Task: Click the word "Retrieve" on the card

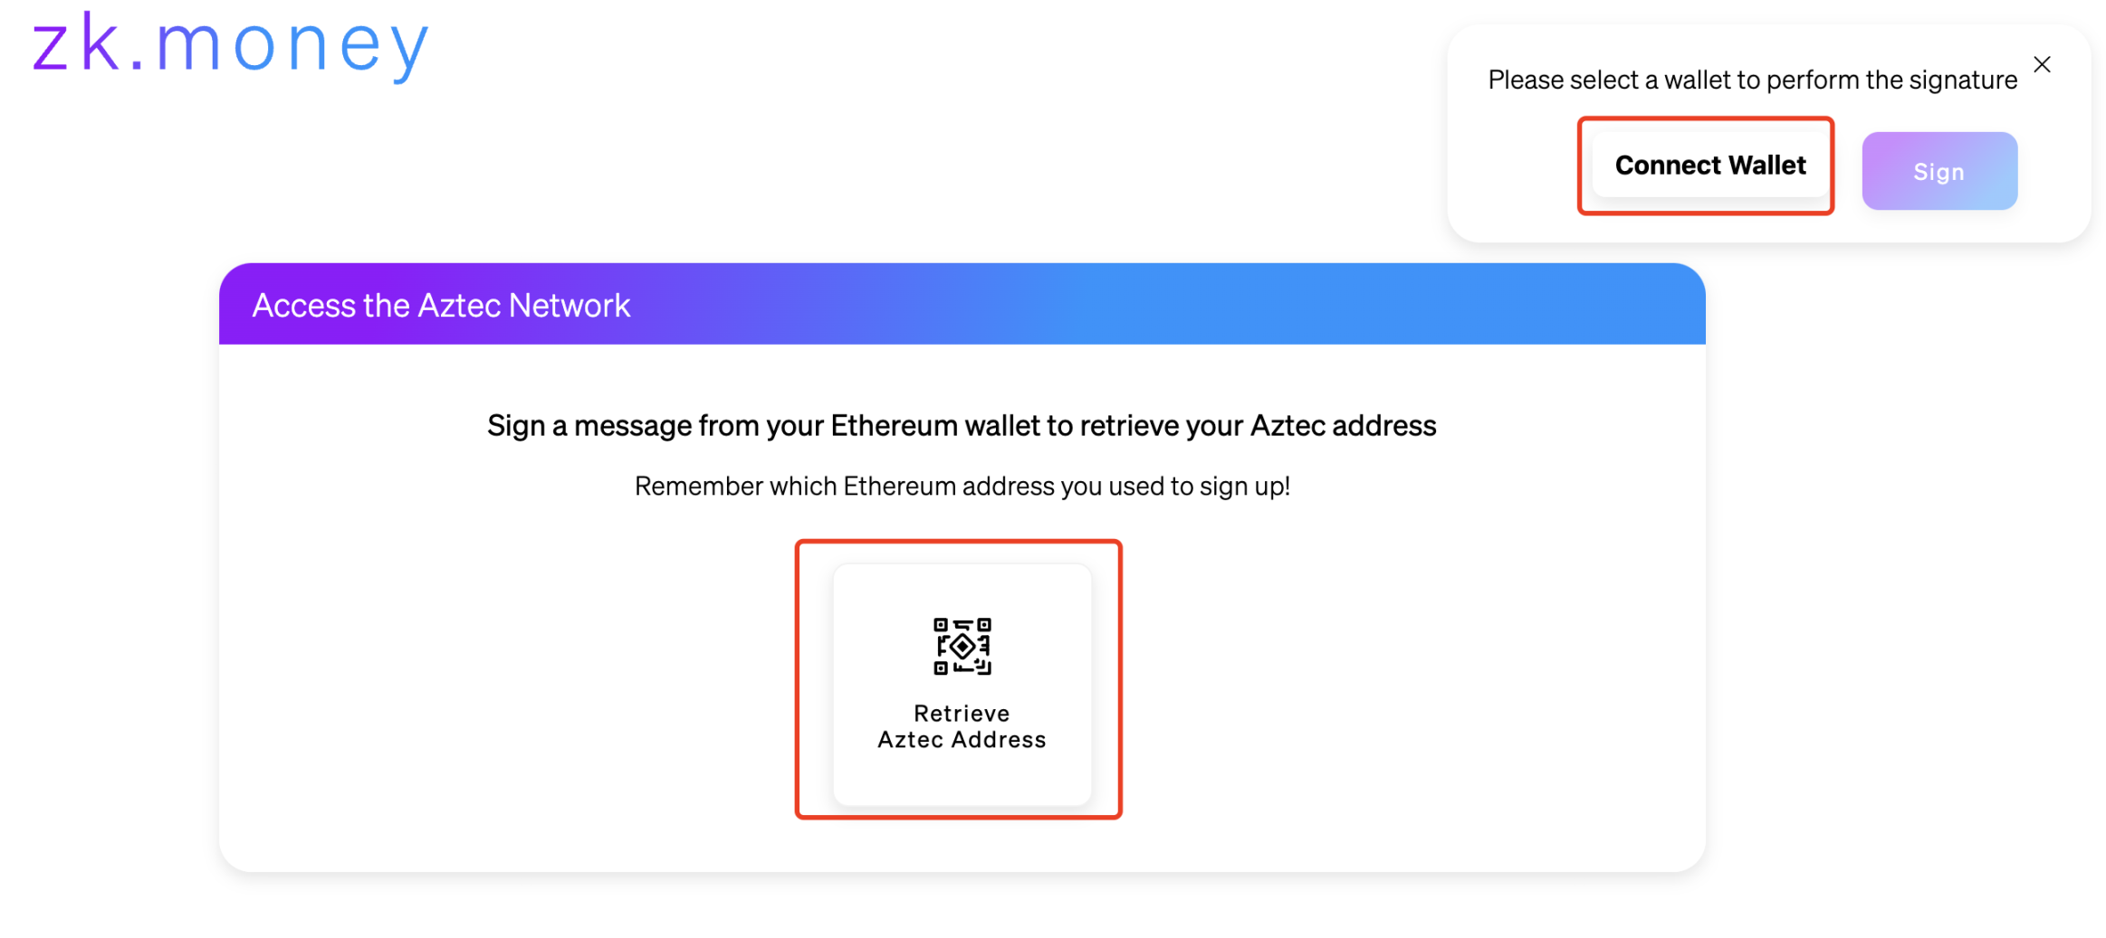Action: pyautogui.click(x=962, y=713)
